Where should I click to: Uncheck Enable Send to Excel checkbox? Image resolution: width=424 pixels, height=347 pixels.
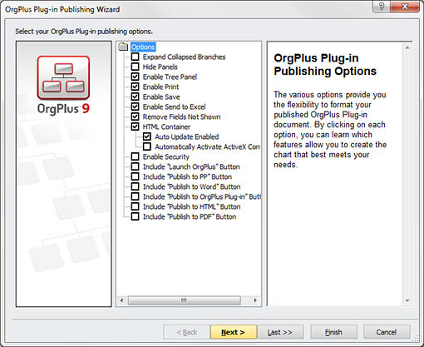[135, 107]
